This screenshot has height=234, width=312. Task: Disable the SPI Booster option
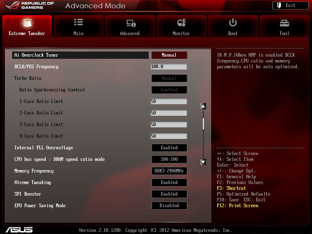coord(169,194)
